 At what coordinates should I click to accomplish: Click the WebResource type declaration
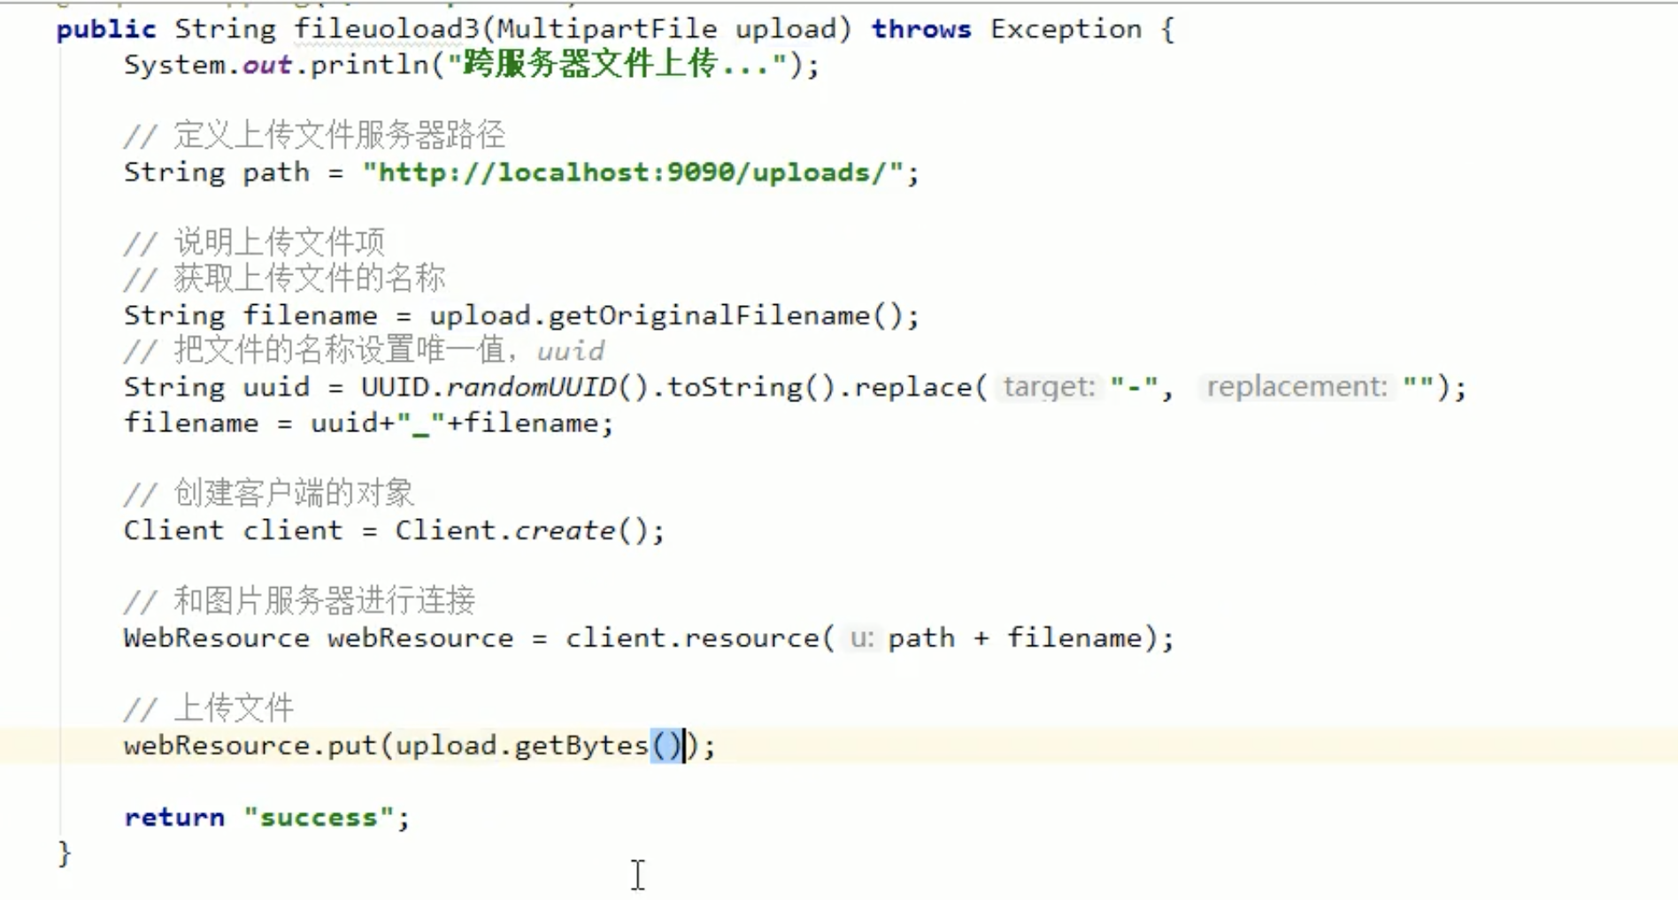click(217, 638)
